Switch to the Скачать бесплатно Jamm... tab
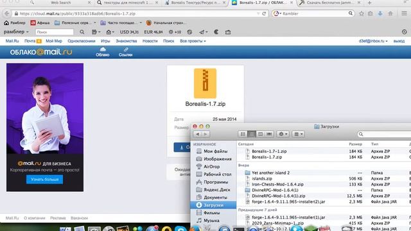Screen dimensions: 411x231 329,3
